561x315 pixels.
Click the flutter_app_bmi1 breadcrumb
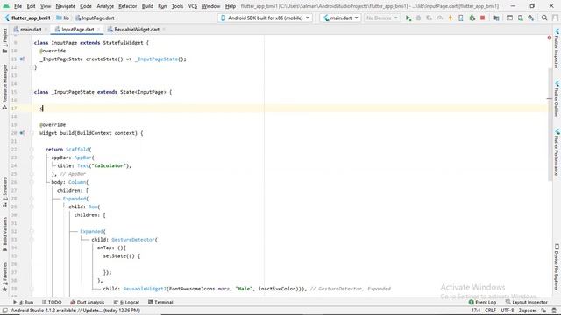tap(27, 17)
